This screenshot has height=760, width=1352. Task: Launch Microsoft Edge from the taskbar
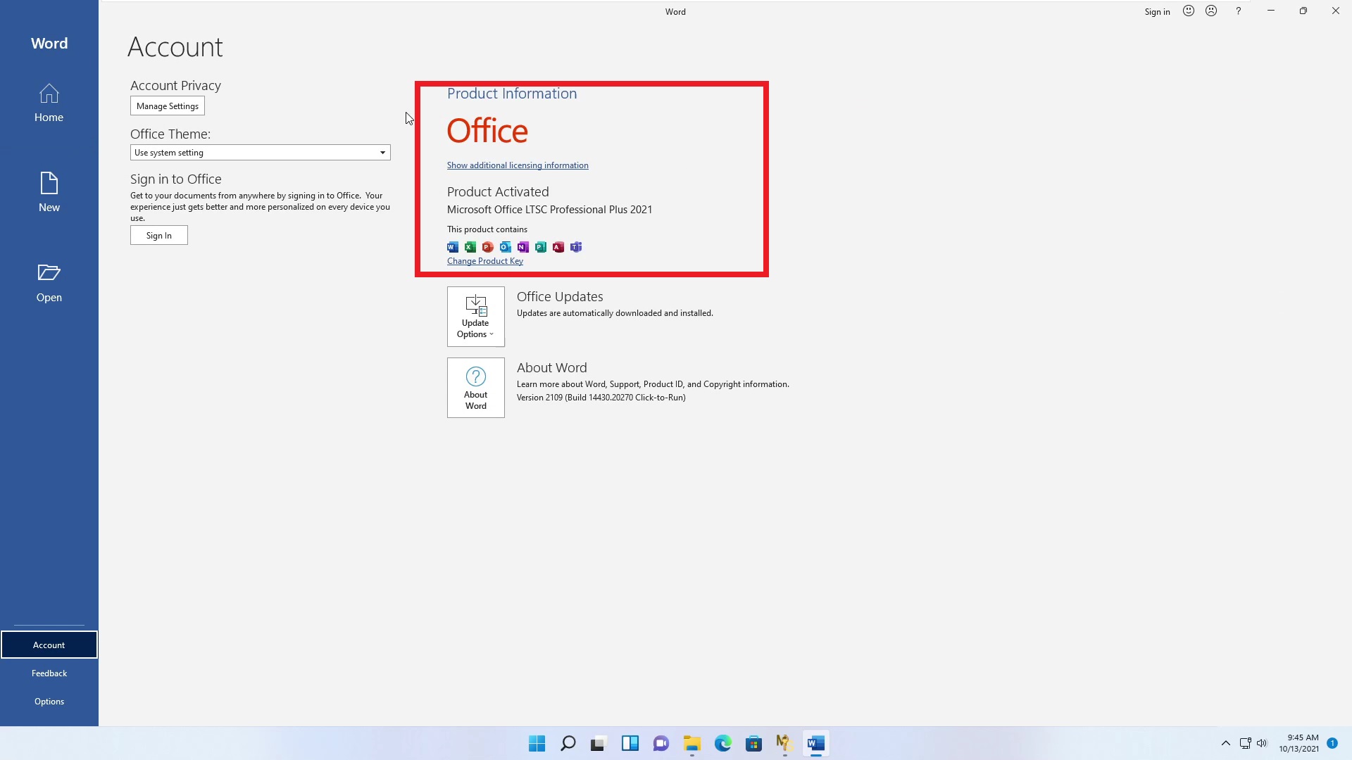[x=722, y=744]
